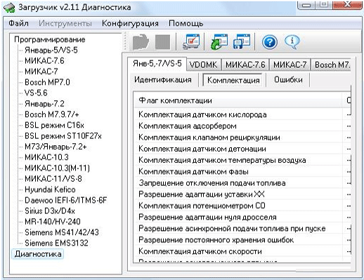Switch to the VDOMK tab
The image size is (364, 280).
(x=203, y=65)
